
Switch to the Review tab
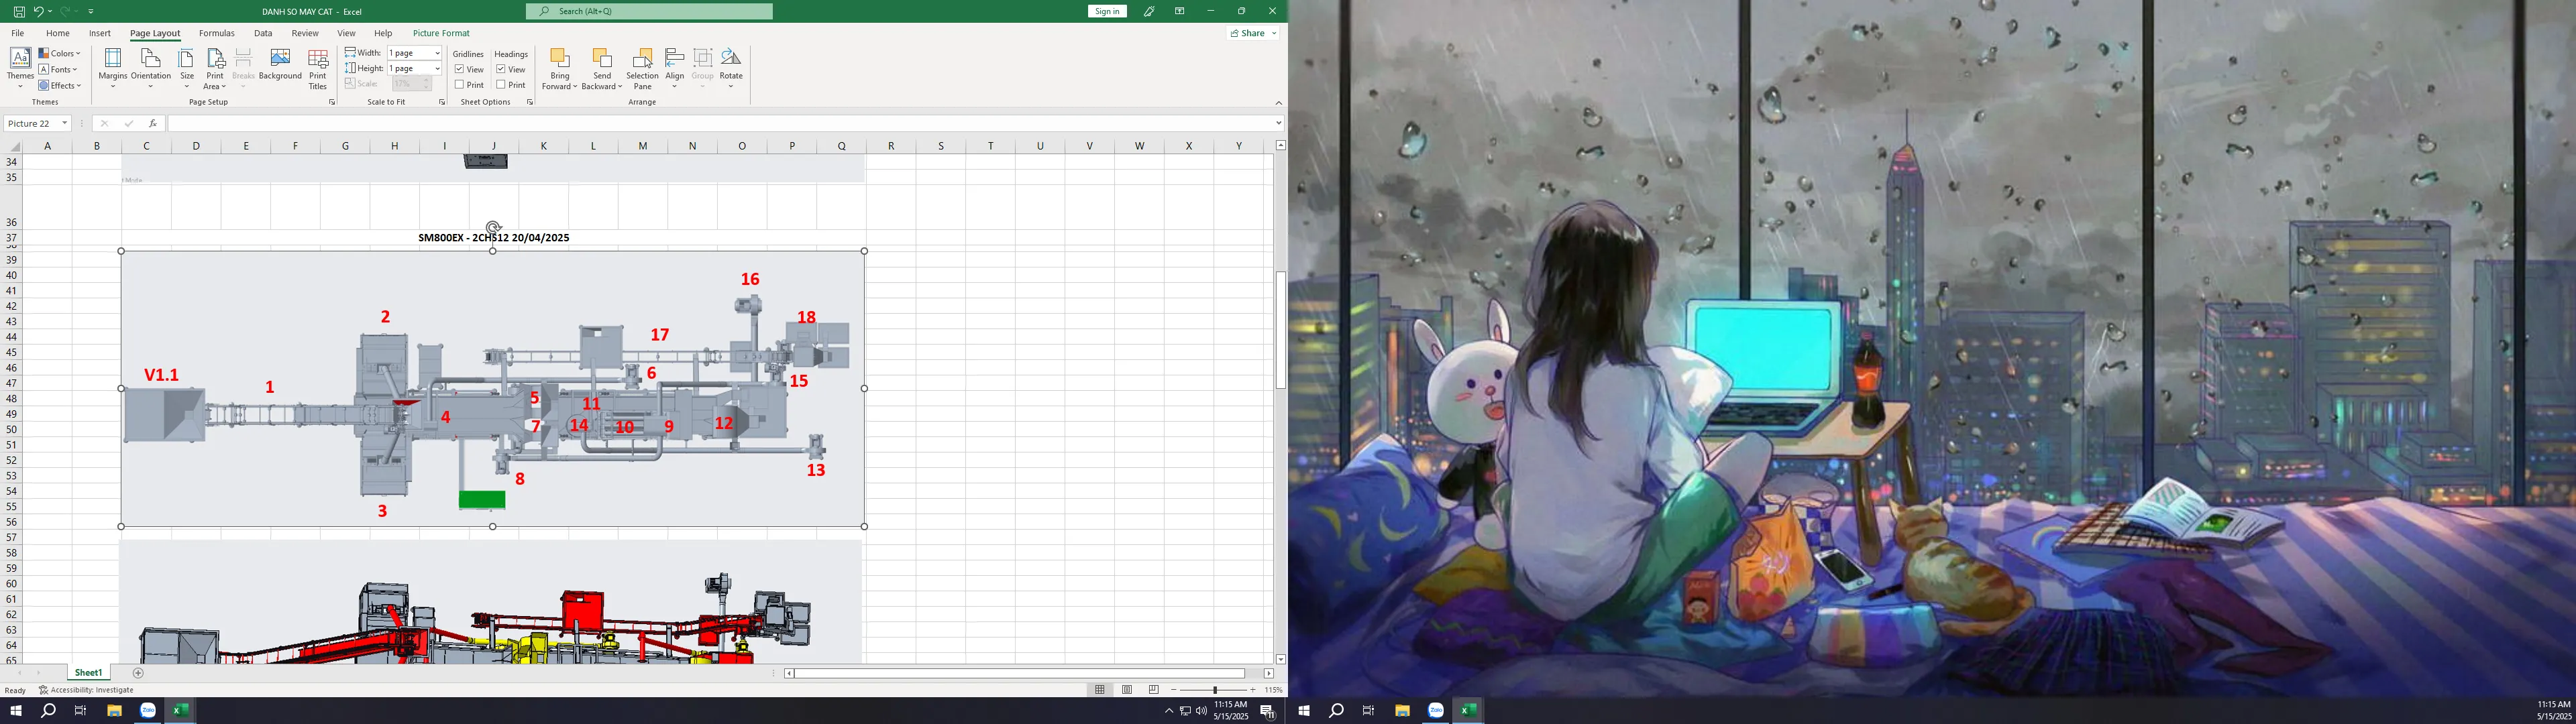pyautogui.click(x=305, y=33)
